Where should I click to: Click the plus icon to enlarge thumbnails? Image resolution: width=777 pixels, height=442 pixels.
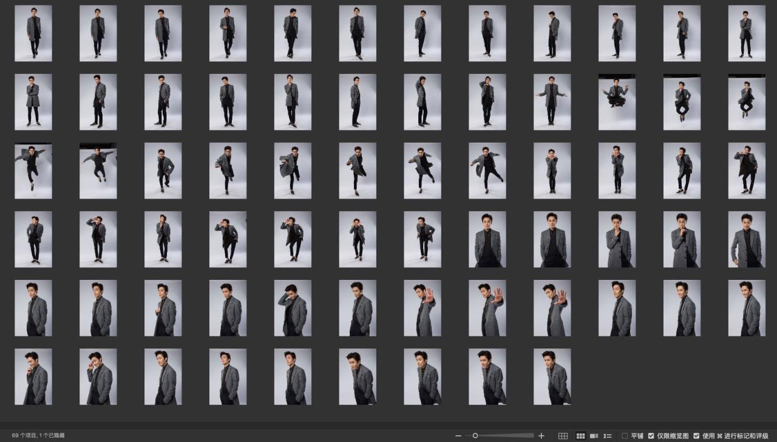(541, 436)
